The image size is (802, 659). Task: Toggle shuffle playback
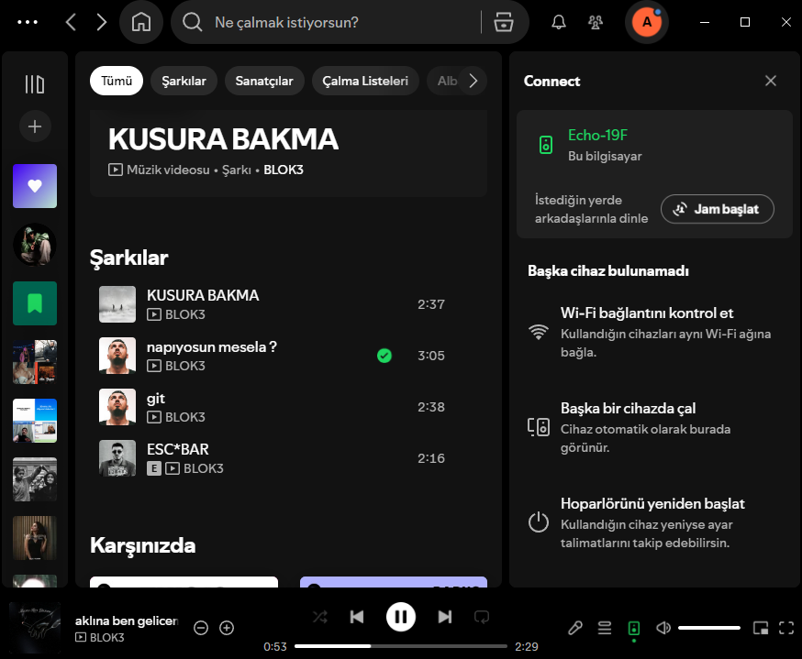pyautogui.click(x=320, y=617)
